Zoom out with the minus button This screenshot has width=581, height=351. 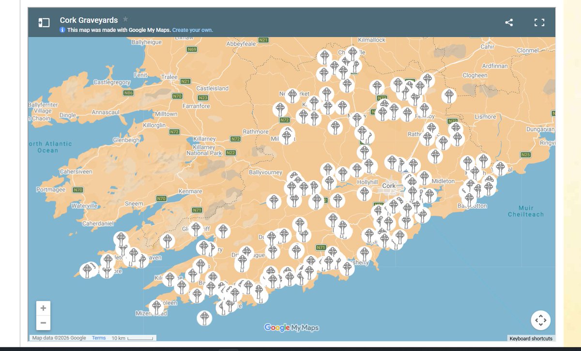tap(43, 323)
